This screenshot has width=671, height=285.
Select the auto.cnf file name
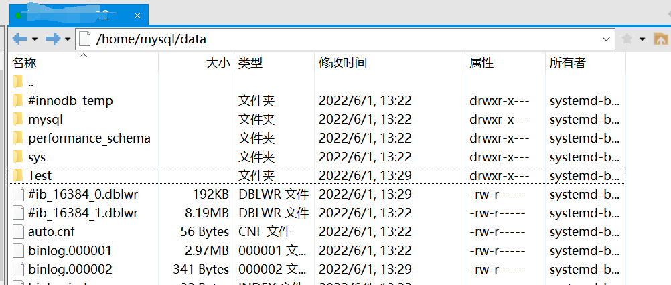point(52,232)
